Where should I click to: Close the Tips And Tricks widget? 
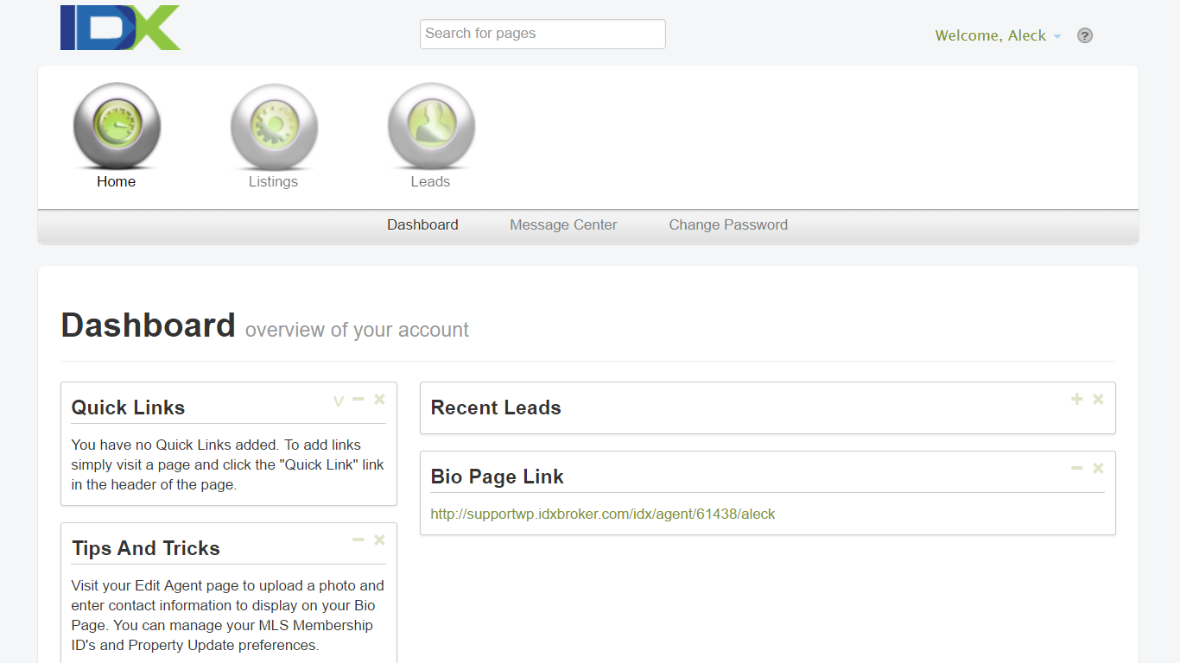[x=378, y=539]
